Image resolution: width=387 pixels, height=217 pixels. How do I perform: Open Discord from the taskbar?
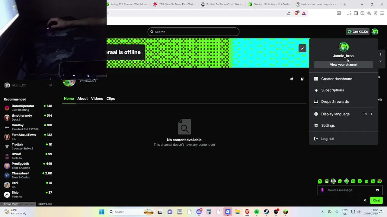[199, 212]
